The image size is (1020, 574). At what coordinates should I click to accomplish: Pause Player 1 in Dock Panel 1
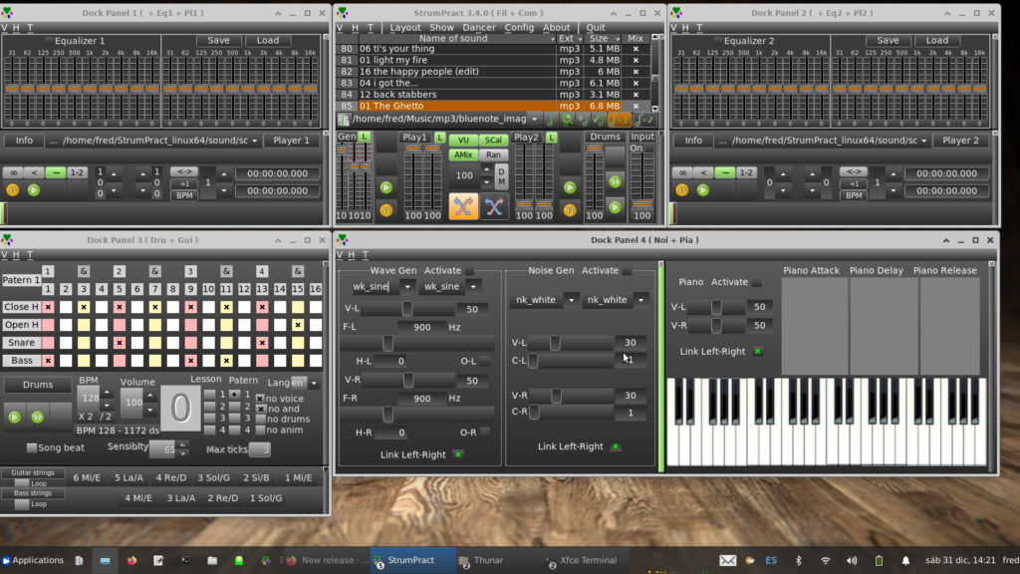point(13,189)
